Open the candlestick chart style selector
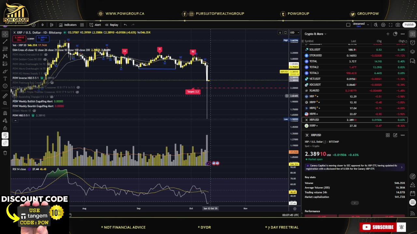417x234 pixels. tap(51, 25)
